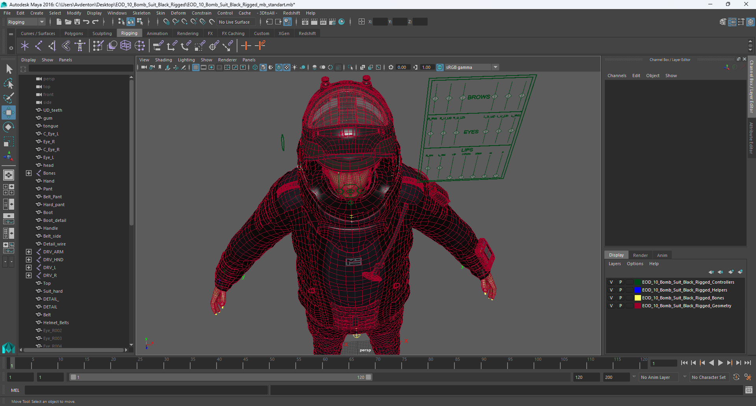Toggle visibility of the Helpers layer
This screenshot has height=406, width=756.
(x=611, y=290)
